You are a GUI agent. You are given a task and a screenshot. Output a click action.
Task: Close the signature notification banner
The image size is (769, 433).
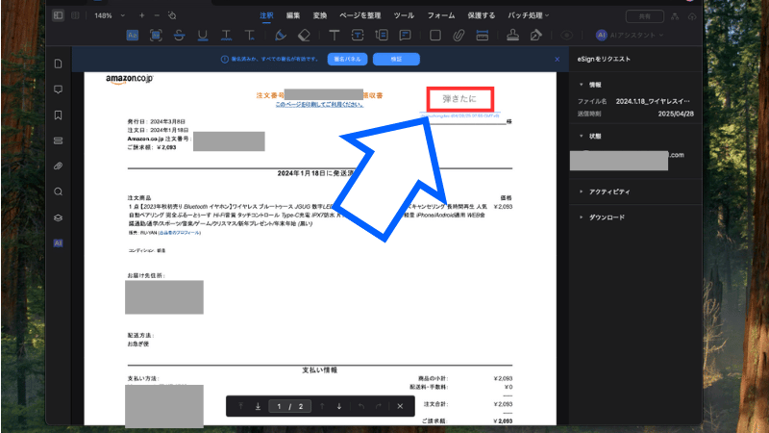[x=558, y=59]
